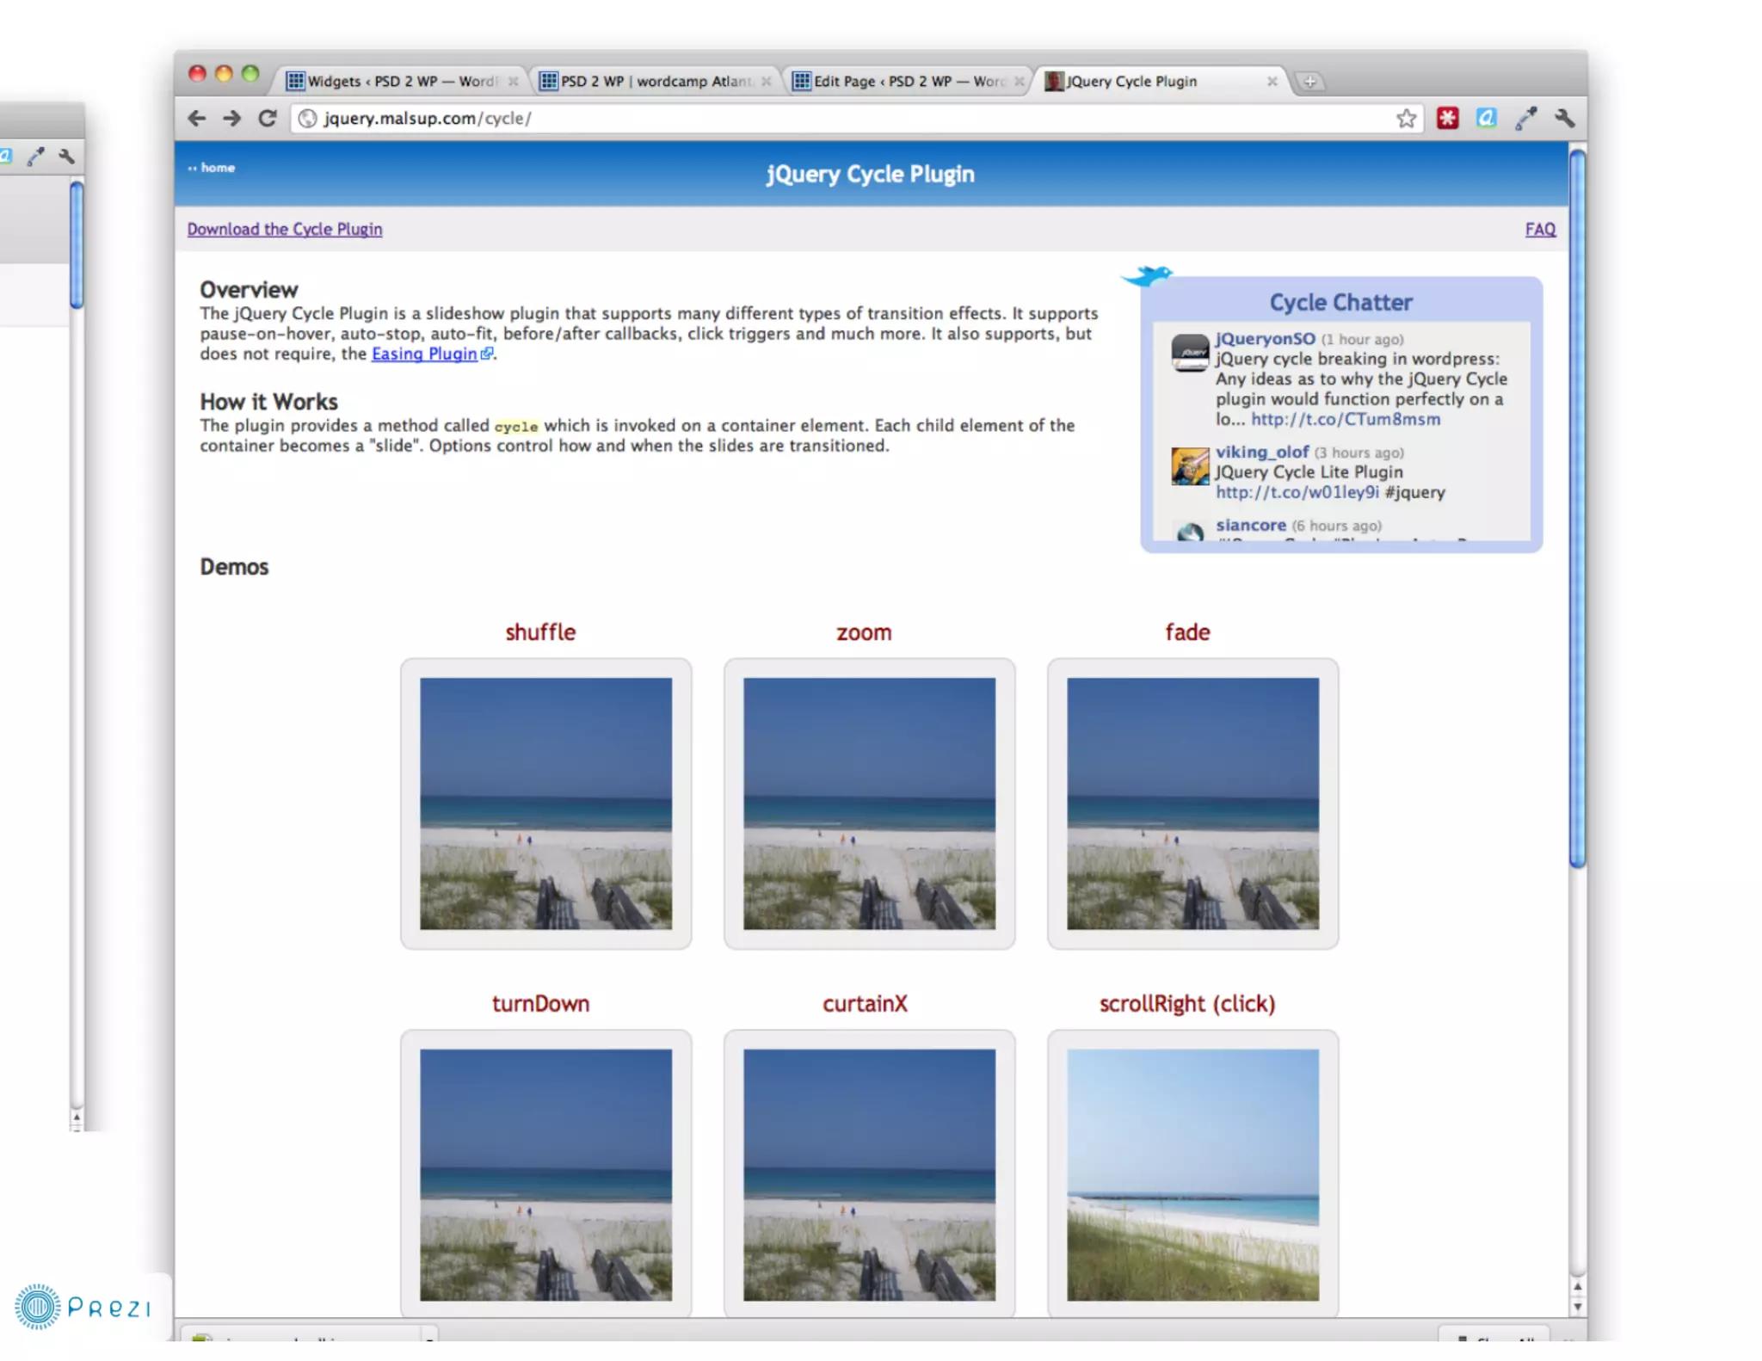Click the scrollRight (click) heading
The image size is (1762, 1361).
[x=1187, y=1004]
